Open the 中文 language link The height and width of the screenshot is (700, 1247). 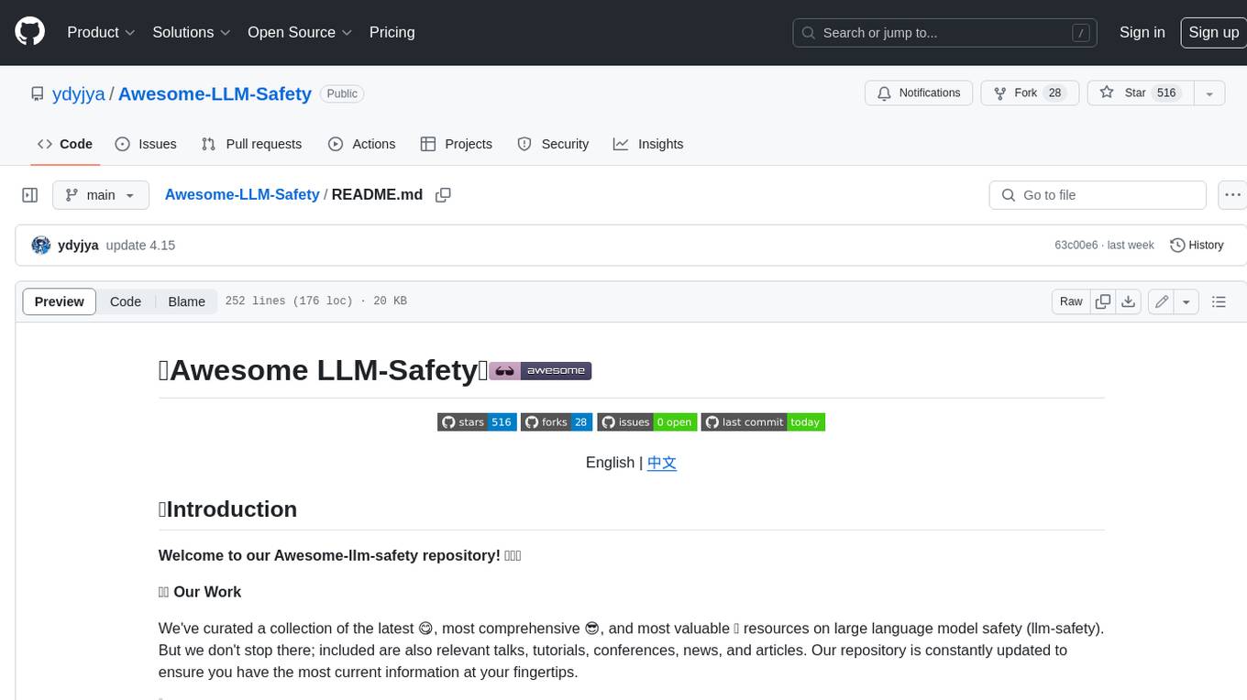[x=662, y=463]
